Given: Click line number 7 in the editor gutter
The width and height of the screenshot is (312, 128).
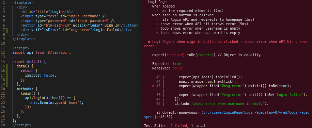Looking at the screenshot, I should click(4, 30).
